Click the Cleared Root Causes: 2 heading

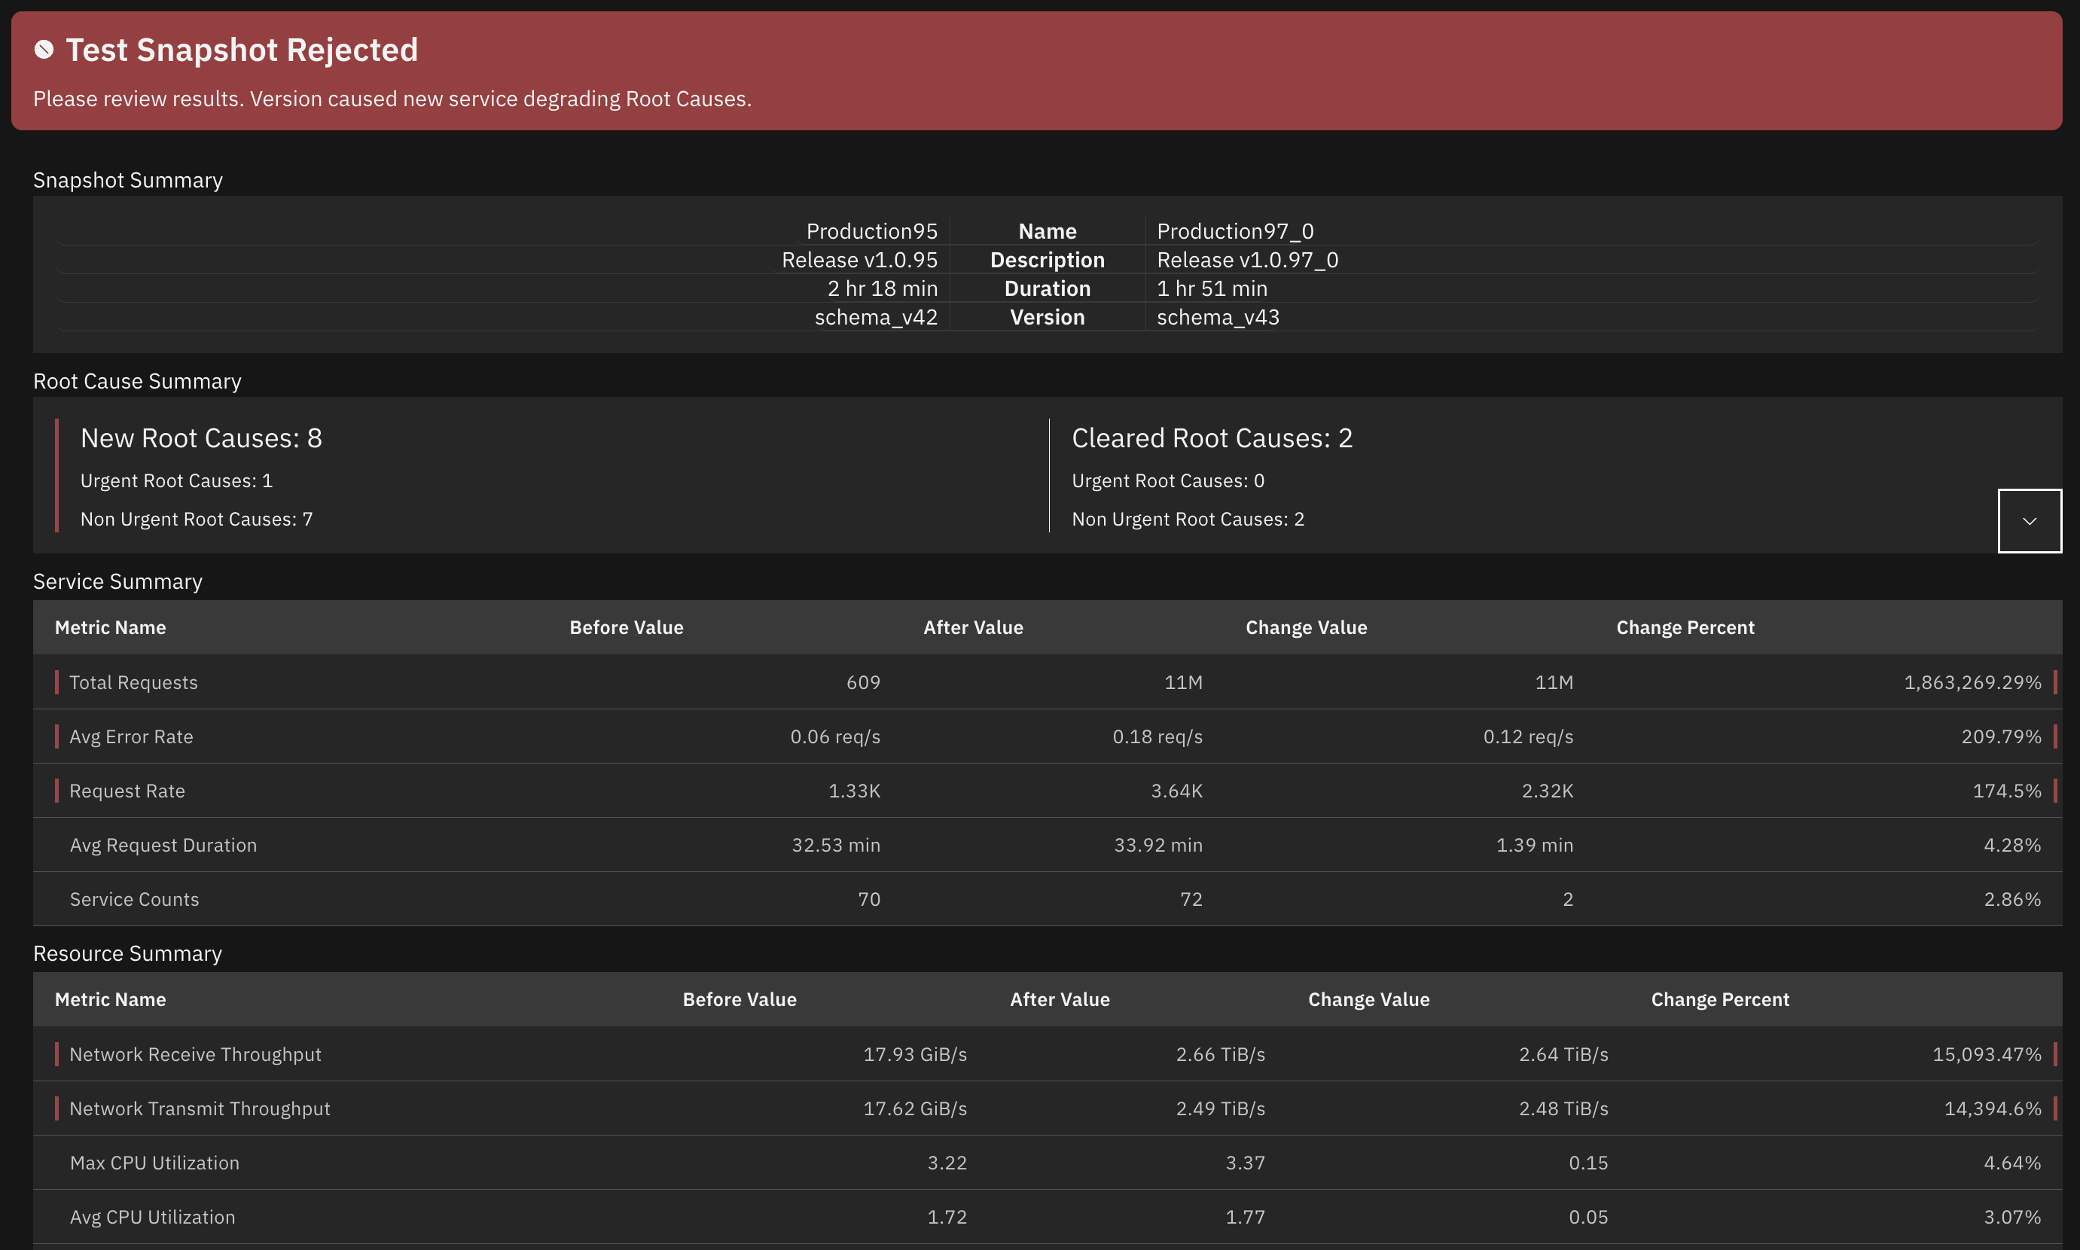click(1212, 438)
